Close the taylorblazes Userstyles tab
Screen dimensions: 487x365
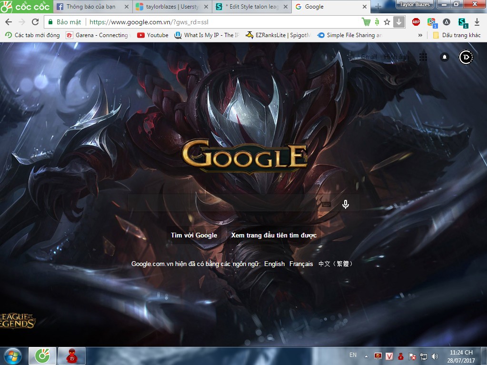pyautogui.click(x=206, y=7)
